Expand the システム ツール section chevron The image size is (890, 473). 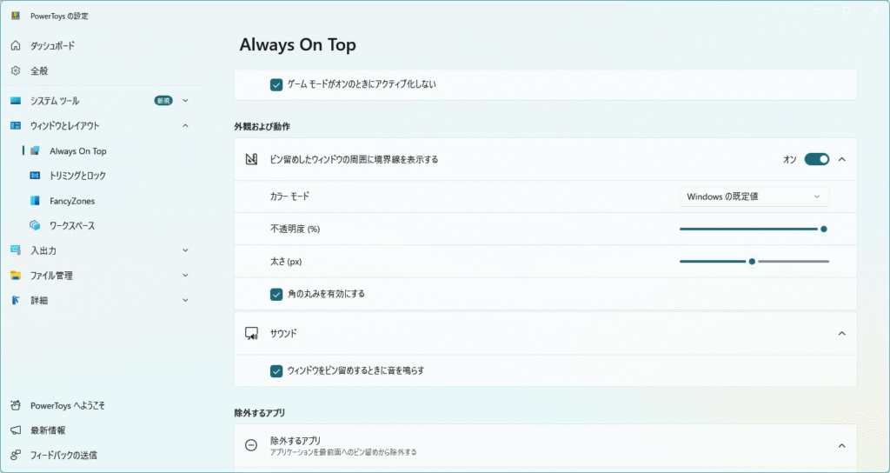[185, 101]
